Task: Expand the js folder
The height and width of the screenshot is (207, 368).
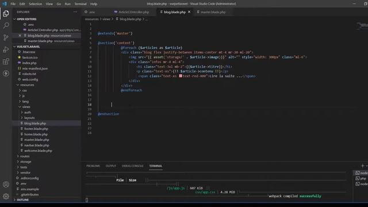Action: (x=23, y=96)
